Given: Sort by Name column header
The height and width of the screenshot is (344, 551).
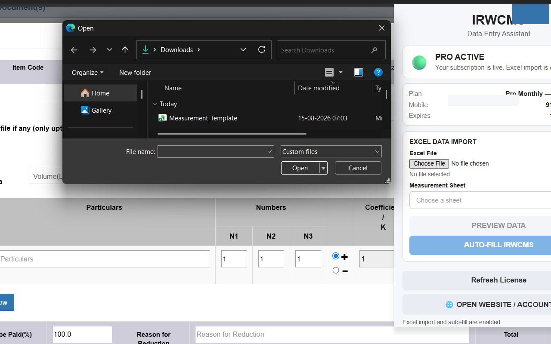Looking at the screenshot, I should [173, 88].
